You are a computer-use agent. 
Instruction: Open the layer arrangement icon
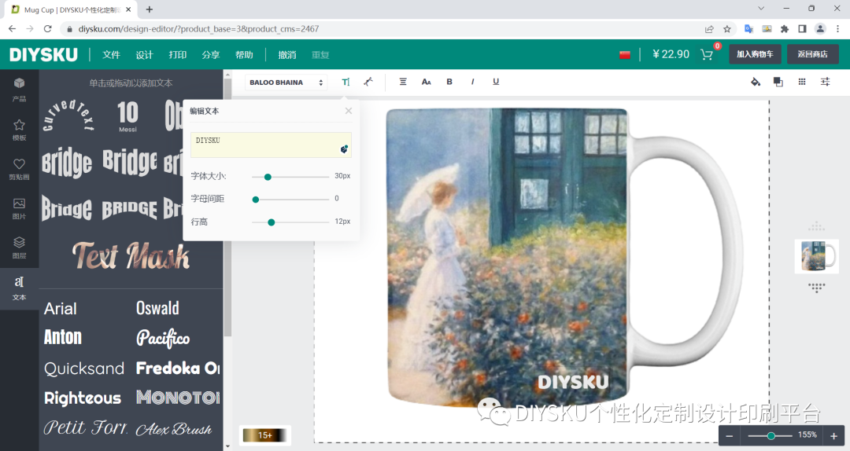point(778,82)
